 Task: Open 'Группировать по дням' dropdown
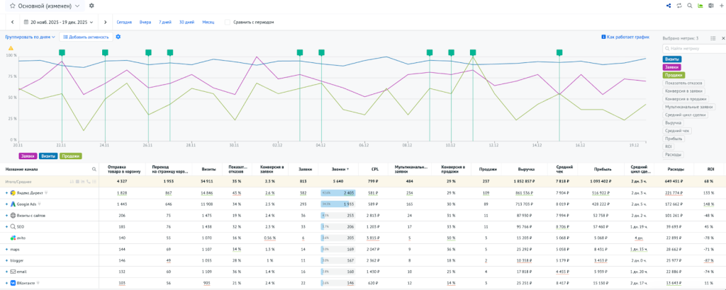point(30,37)
